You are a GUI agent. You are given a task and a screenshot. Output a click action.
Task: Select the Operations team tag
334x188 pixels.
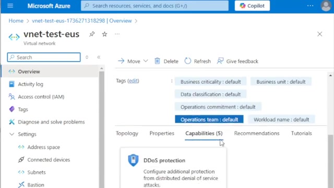click(209, 120)
